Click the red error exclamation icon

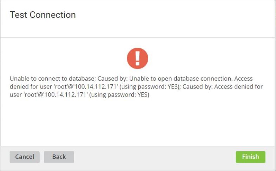pos(138,58)
